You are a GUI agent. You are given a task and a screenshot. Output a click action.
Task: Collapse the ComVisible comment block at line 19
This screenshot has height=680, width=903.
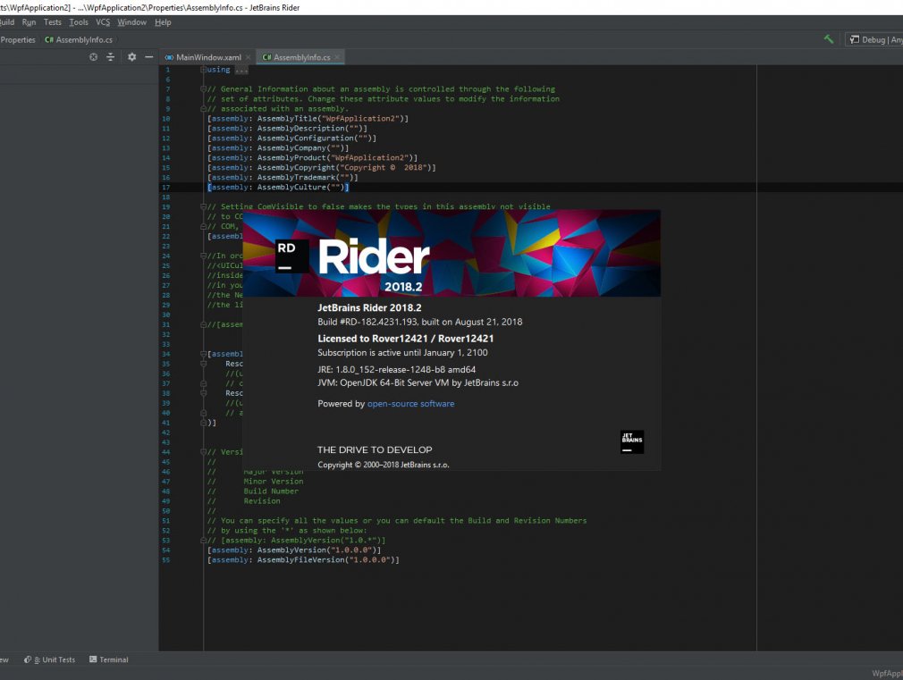click(203, 206)
